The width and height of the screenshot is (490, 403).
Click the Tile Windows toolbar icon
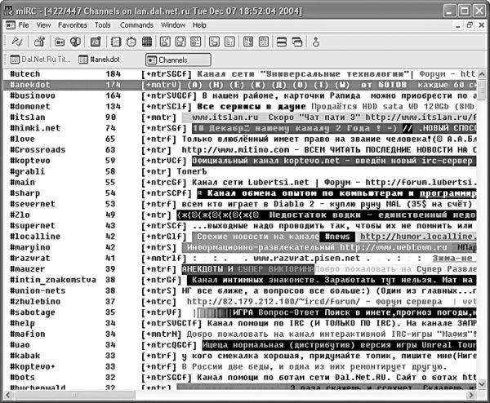point(282,42)
